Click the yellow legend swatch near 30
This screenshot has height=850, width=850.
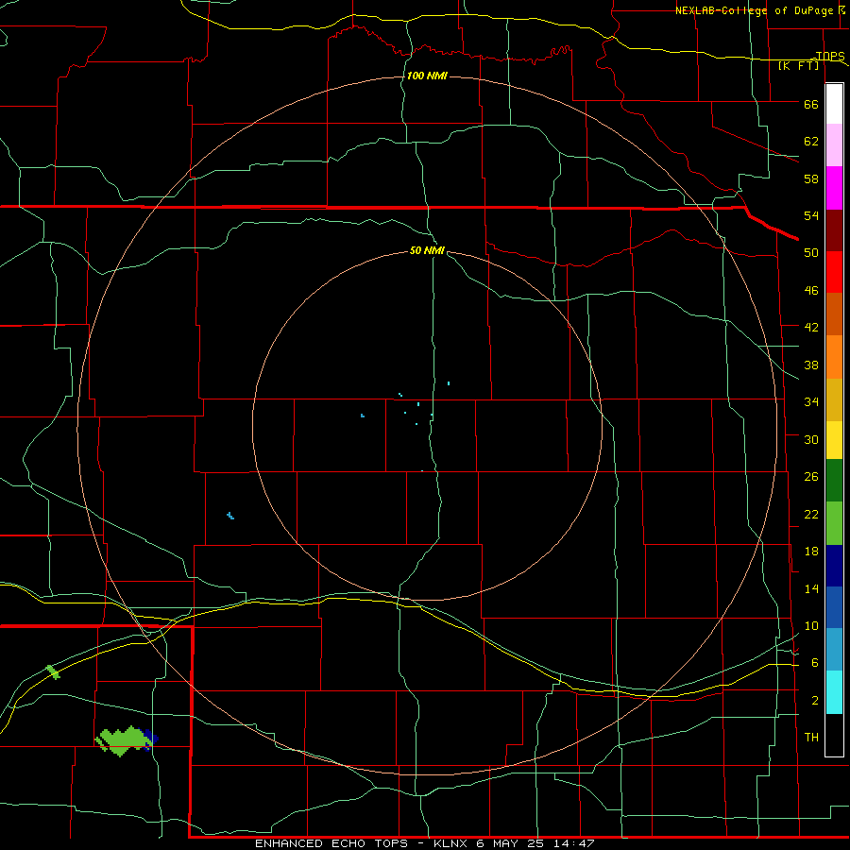click(834, 440)
